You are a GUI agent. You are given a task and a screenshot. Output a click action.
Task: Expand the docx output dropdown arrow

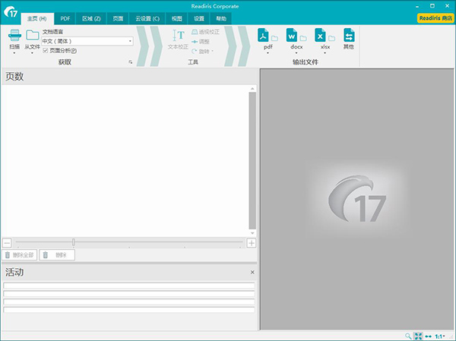[x=296, y=53]
